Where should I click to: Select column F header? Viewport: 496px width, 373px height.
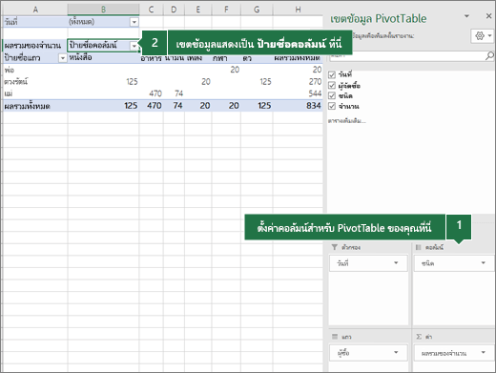click(226, 10)
